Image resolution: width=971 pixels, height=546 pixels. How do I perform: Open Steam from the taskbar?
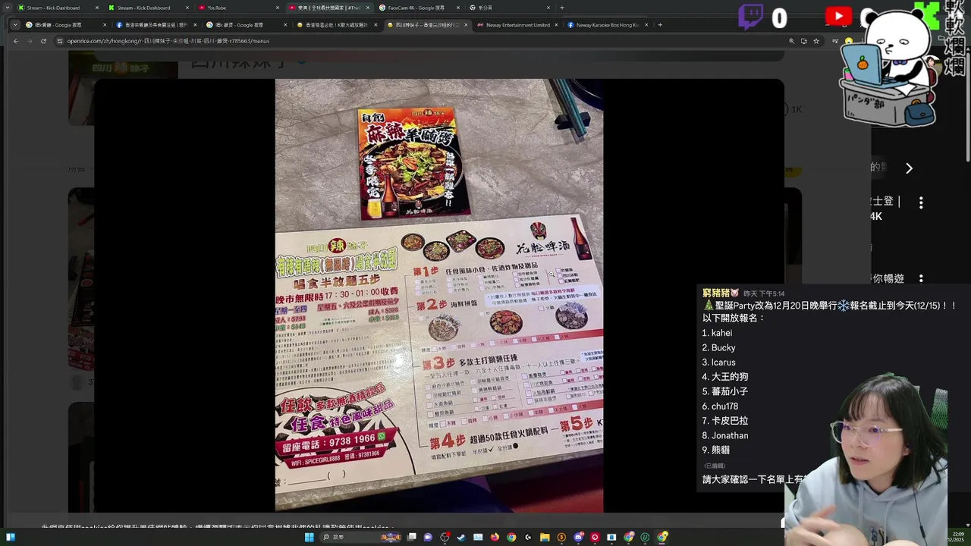(x=461, y=537)
